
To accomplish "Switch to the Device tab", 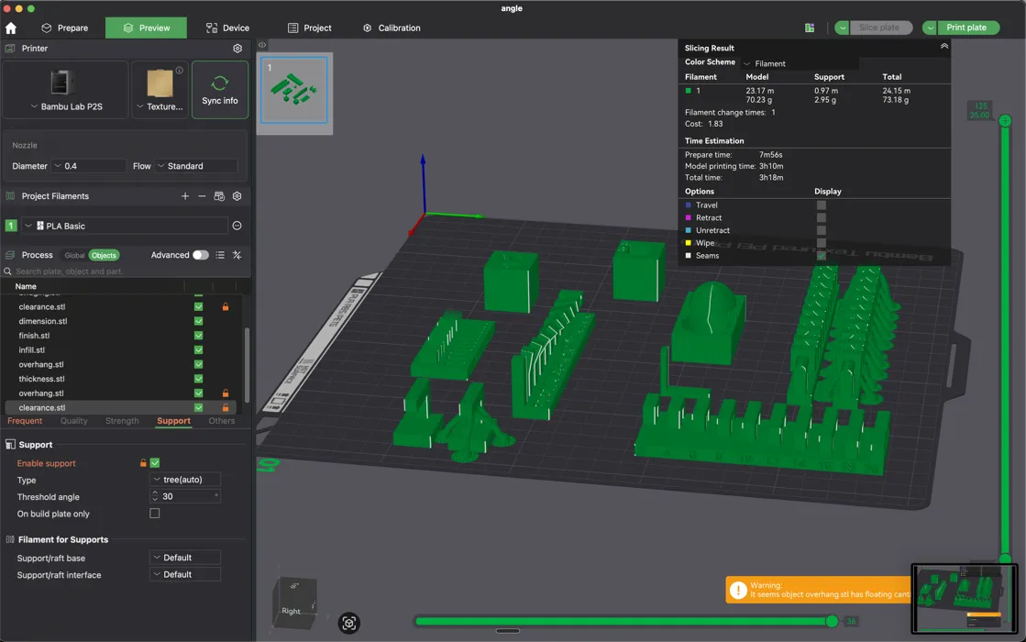I will pos(227,28).
